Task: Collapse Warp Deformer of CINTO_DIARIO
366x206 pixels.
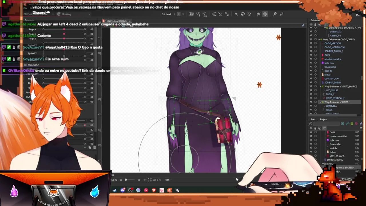Action: click(x=320, y=39)
